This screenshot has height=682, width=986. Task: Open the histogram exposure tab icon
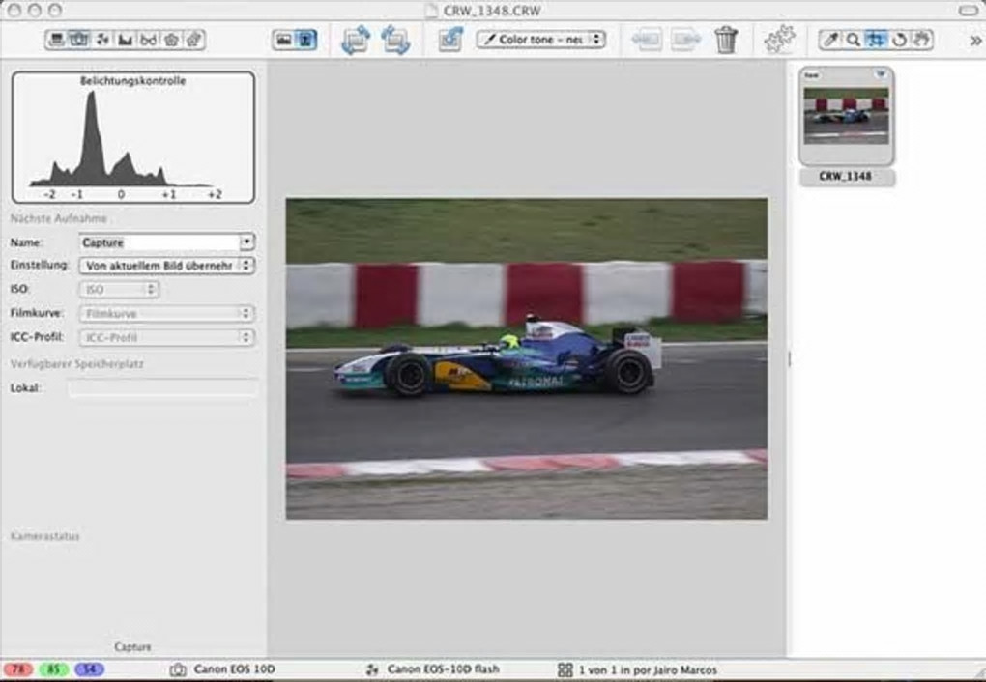125,40
